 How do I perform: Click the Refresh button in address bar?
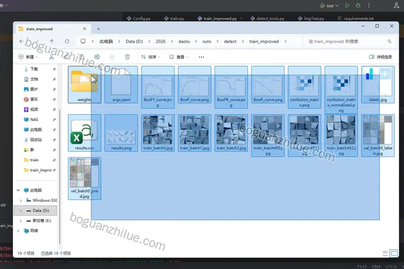click(67, 41)
